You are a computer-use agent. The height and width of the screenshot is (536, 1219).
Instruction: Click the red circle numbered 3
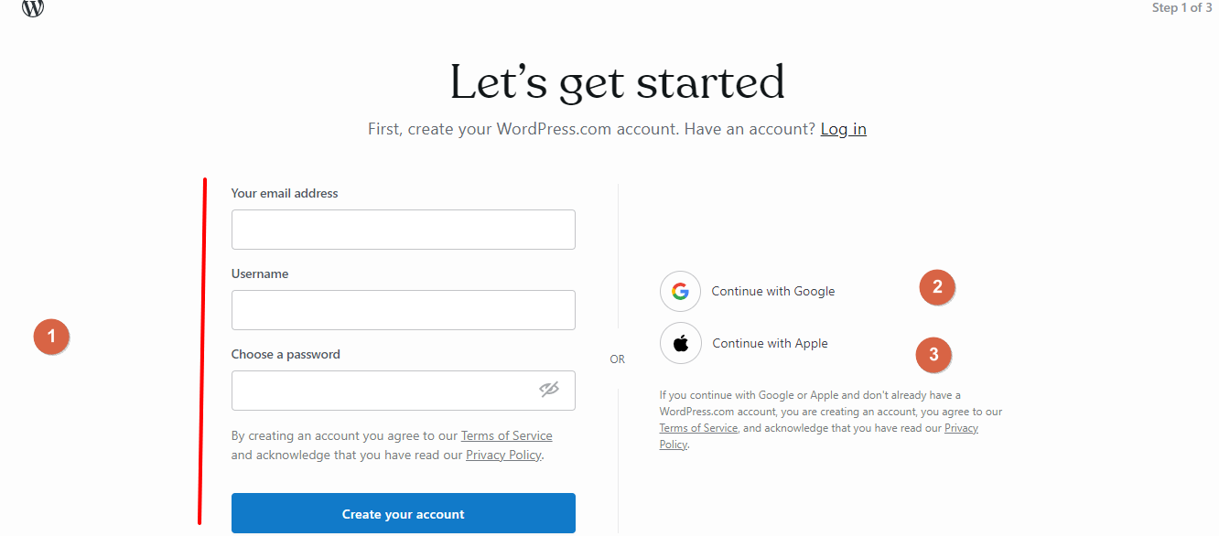(x=933, y=355)
